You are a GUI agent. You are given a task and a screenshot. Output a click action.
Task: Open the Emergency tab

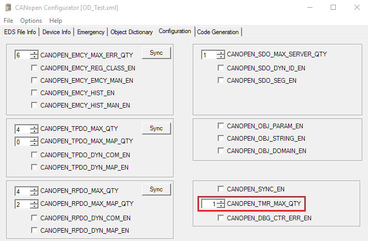tap(91, 32)
